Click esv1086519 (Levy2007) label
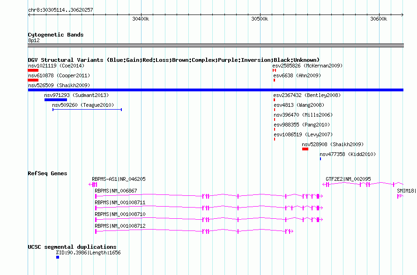417x275 pixels. click(303, 134)
